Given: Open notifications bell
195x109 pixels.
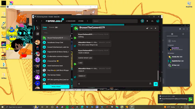Looking at the screenshot, I should [x=147, y=21].
